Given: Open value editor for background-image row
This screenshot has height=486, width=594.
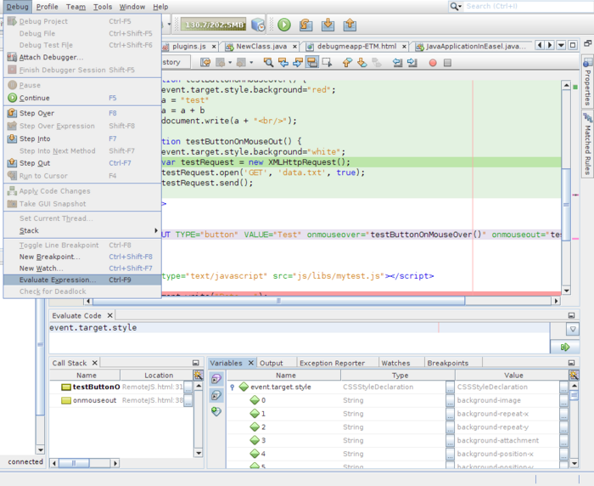Looking at the screenshot, I should click(563, 401).
